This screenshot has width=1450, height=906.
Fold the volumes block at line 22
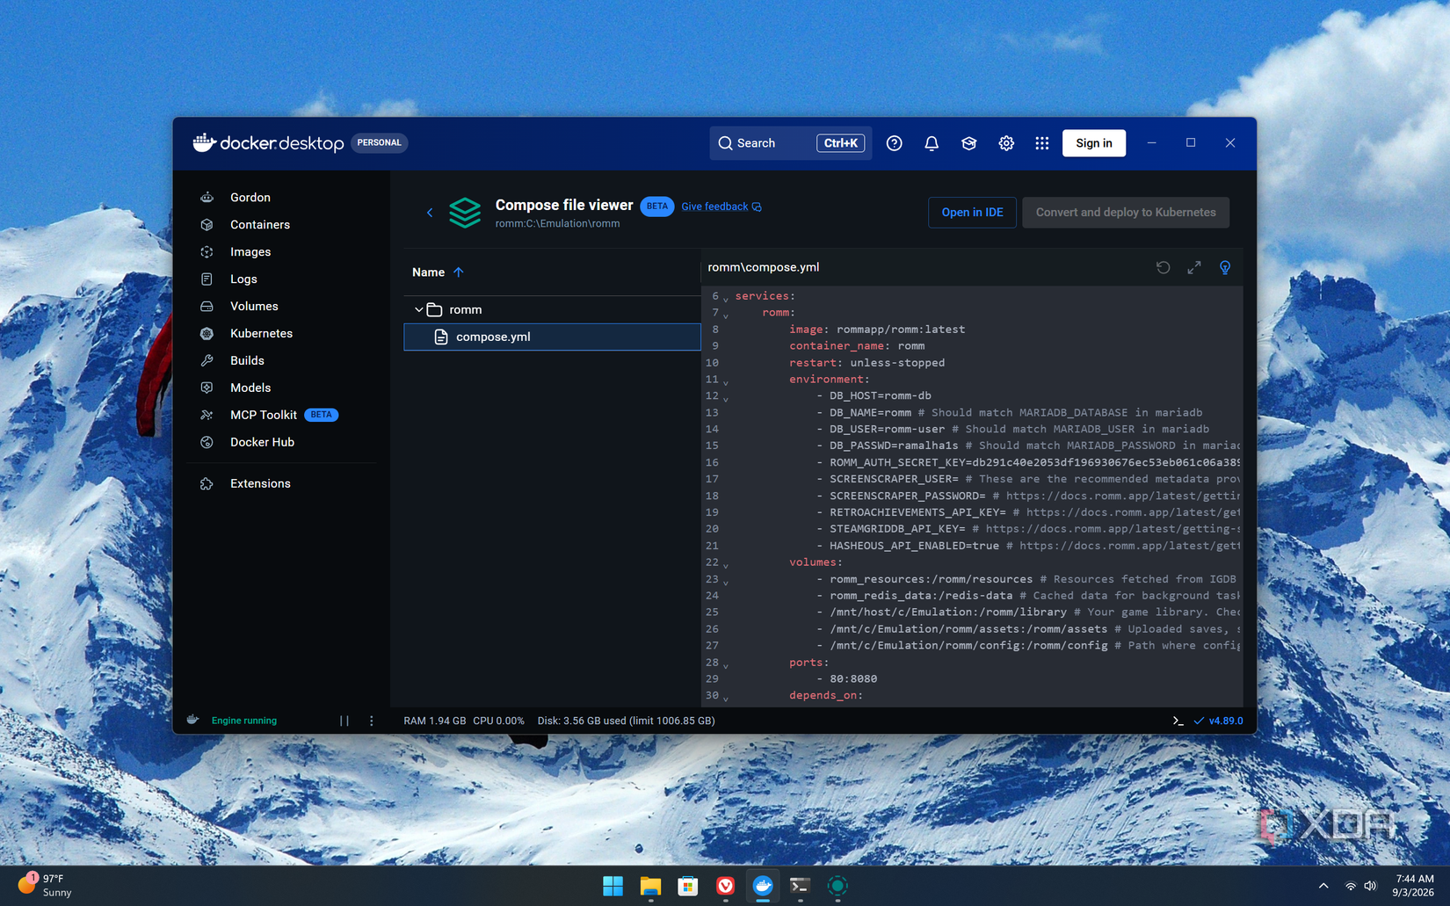[x=726, y=565]
